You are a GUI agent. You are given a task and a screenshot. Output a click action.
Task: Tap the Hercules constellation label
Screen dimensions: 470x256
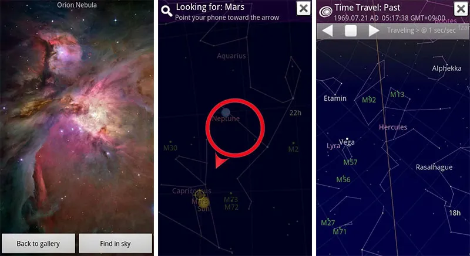tap(393, 127)
